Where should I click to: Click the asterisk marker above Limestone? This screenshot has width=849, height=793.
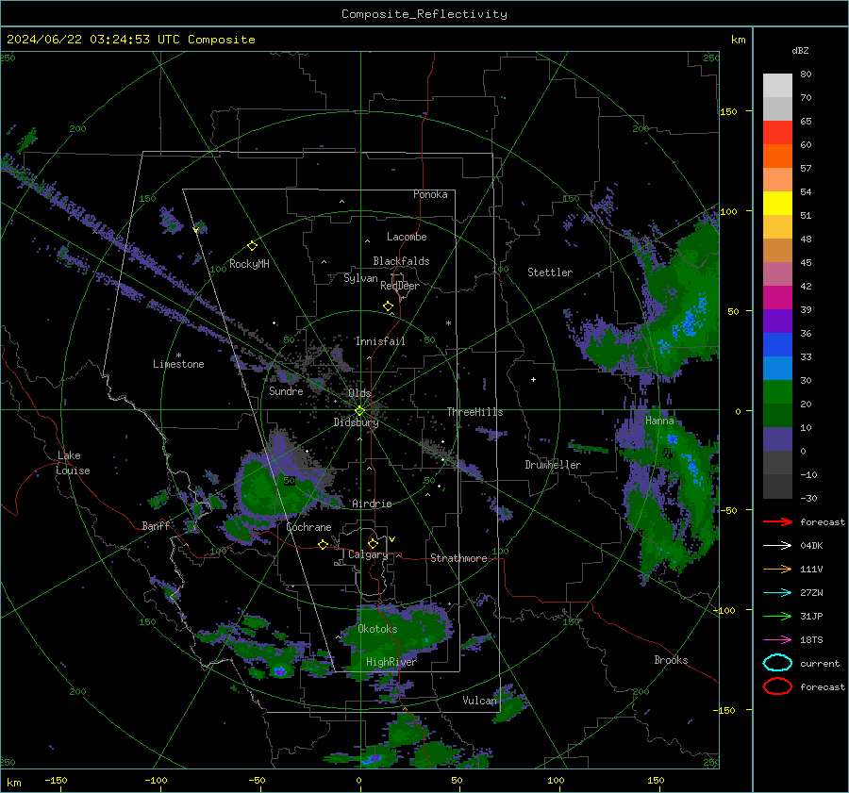178,355
